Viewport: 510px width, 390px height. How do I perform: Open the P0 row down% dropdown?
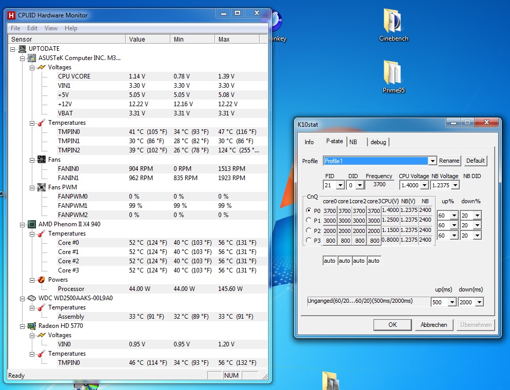point(477,216)
